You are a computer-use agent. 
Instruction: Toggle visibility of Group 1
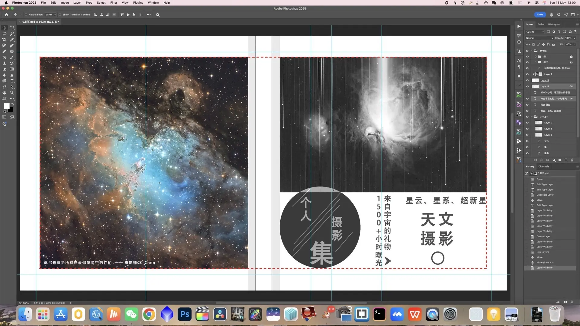[527, 117]
